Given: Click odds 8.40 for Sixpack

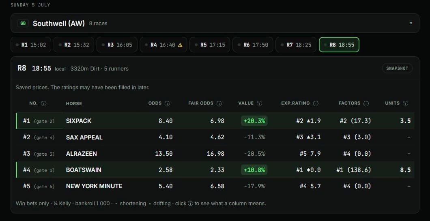Looking at the screenshot, I should (166, 121).
